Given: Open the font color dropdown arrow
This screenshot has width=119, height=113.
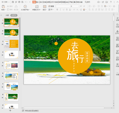Looking at the screenshot, I should tap(72, 10).
